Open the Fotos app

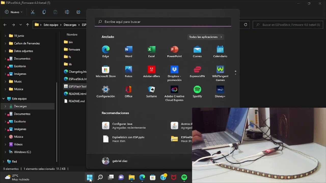(x=128, y=72)
